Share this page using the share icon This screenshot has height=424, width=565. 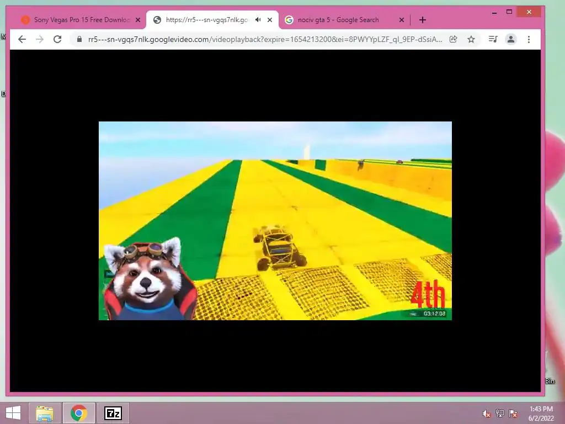pos(454,39)
